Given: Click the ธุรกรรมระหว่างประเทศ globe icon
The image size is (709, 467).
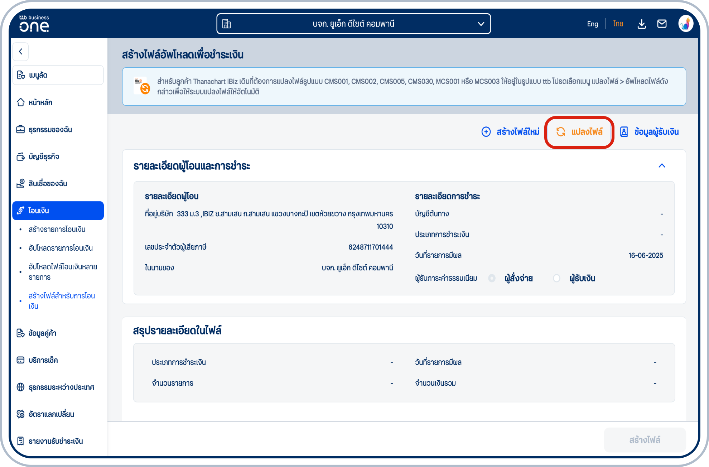Looking at the screenshot, I should point(21,387).
